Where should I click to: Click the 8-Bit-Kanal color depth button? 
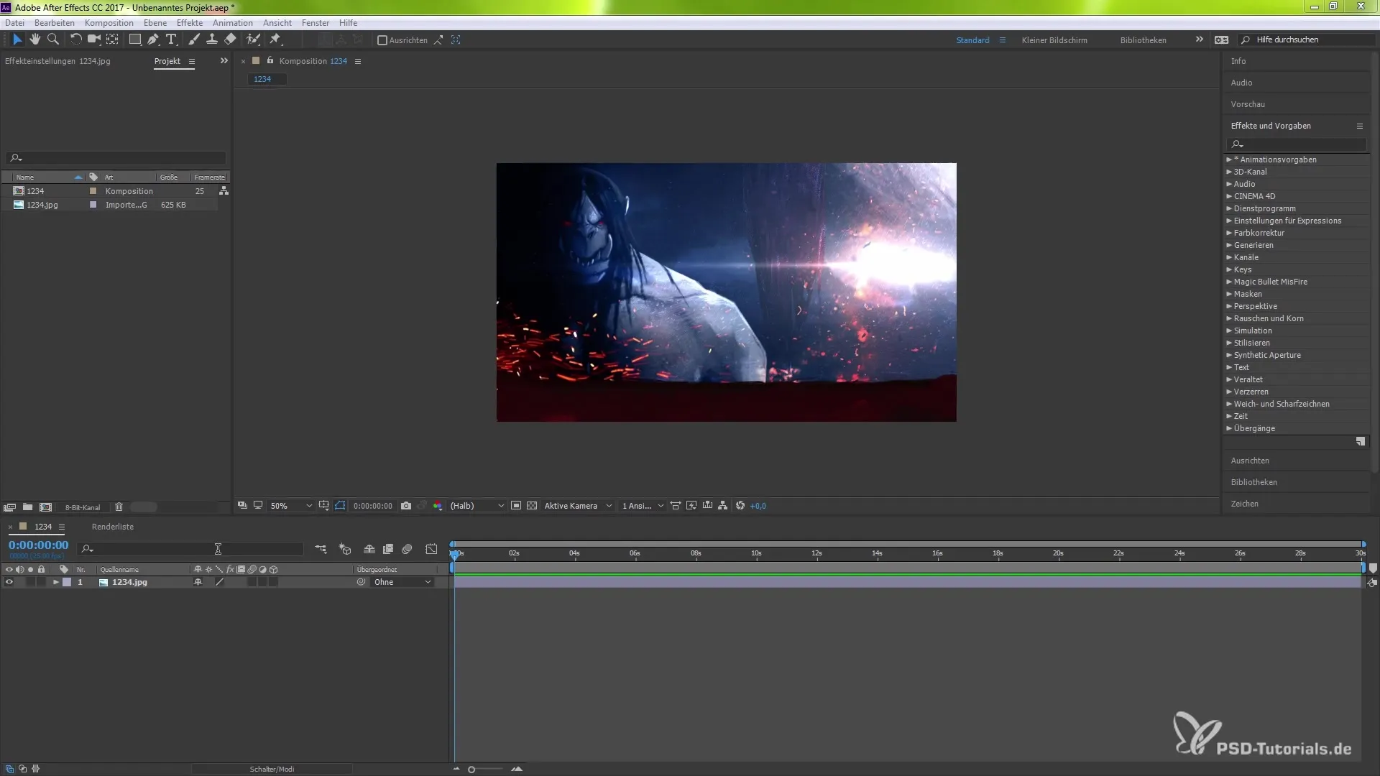(83, 507)
